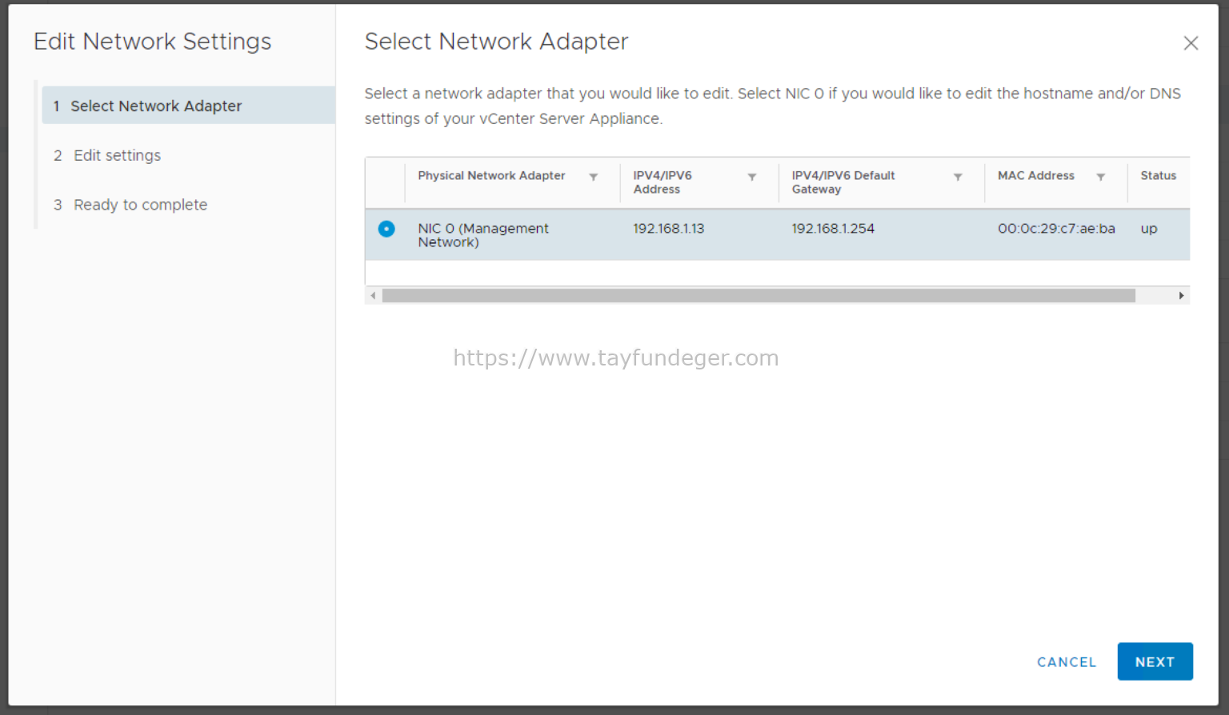The width and height of the screenshot is (1229, 715).
Task: Proceed with the NEXT button
Action: pyautogui.click(x=1155, y=661)
